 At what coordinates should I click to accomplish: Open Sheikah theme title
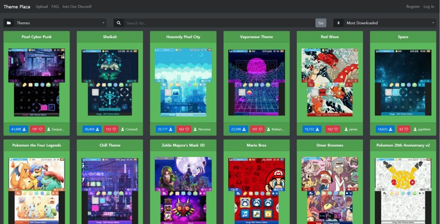pos(110,37)
